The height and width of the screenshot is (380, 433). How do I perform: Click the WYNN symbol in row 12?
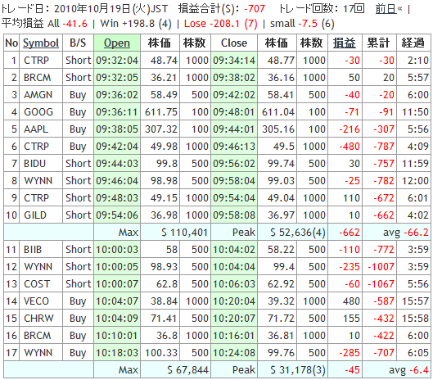pyautogui.click(x=38, y=267)
